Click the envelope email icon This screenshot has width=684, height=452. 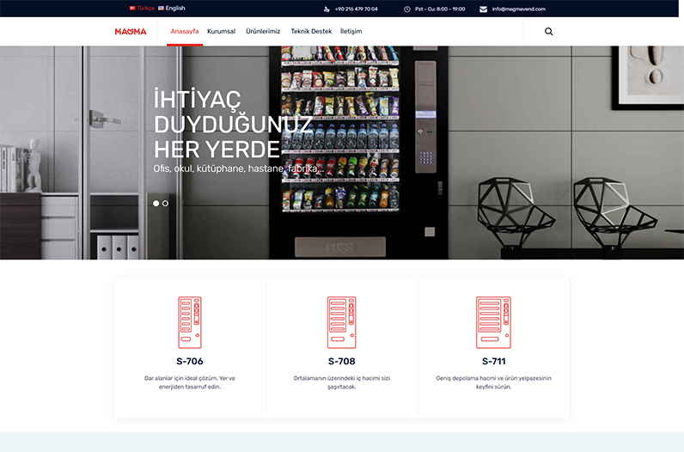(x=483, y=9)
